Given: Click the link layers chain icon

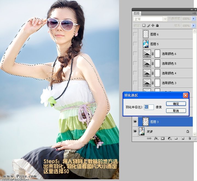Looking at the screenshot, I should (x=149, y=138).
